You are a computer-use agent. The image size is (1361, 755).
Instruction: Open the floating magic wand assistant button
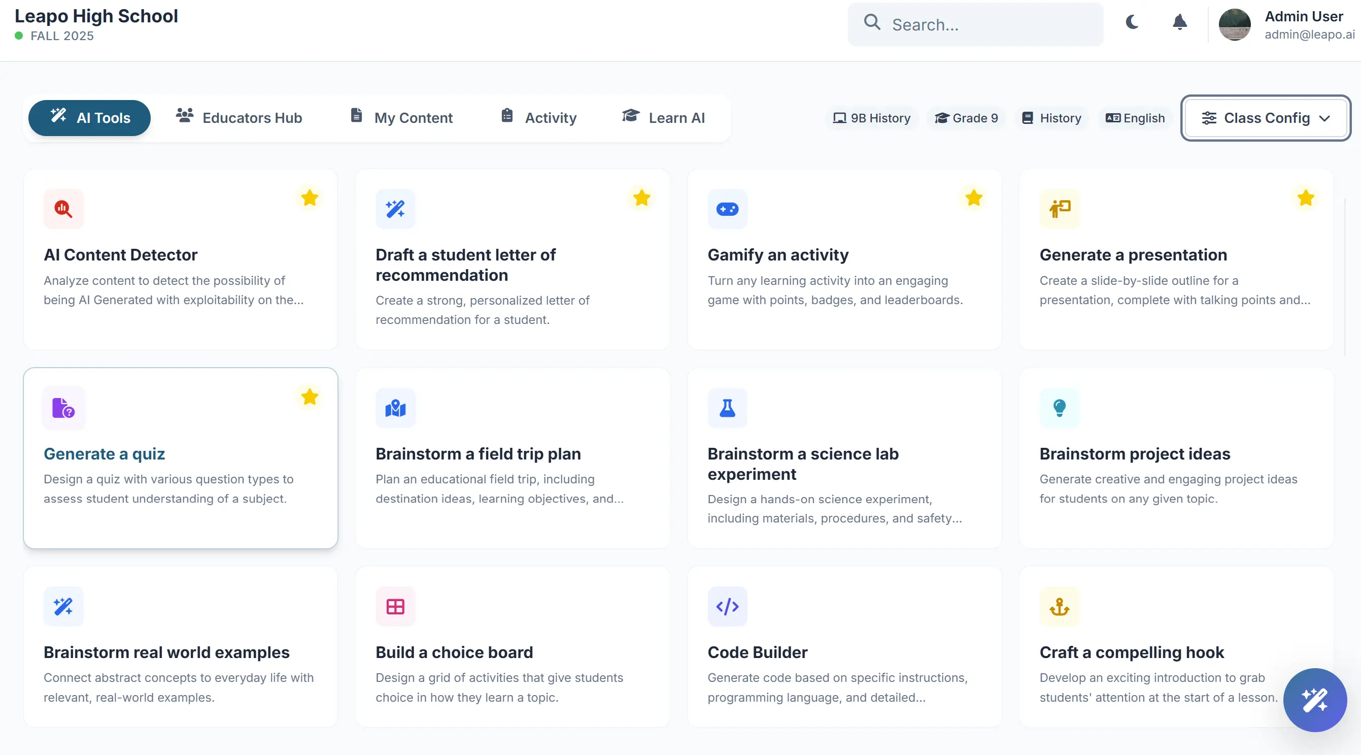point(1314,700)
